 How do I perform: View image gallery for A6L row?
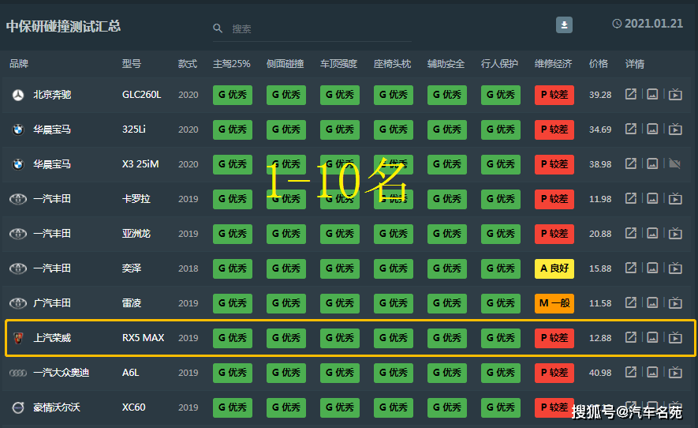pos(652,373)
